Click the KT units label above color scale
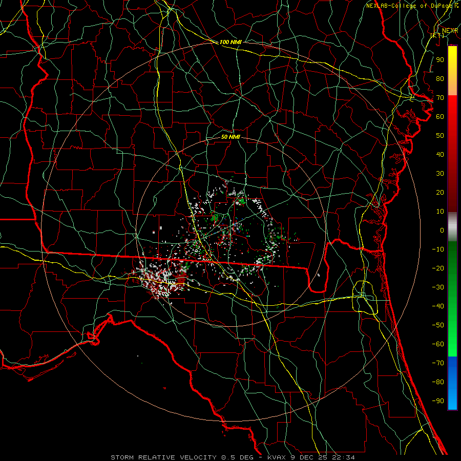Screen dimensions: 461x461 point(437,35)
